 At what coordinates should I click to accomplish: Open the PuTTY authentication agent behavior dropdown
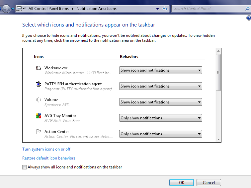point(161,86)
